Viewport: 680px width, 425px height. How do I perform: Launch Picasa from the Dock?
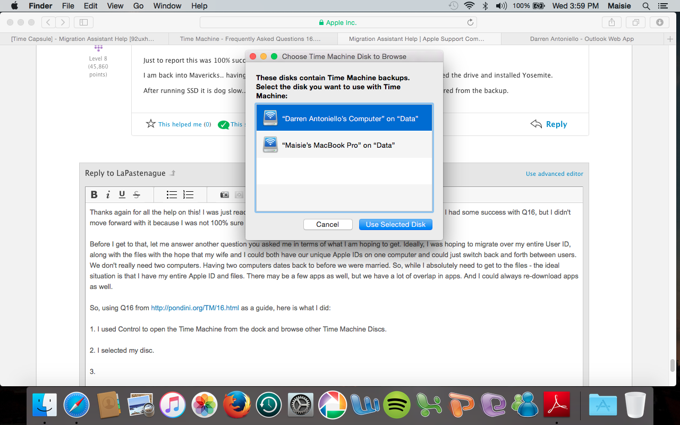[333, 405]
